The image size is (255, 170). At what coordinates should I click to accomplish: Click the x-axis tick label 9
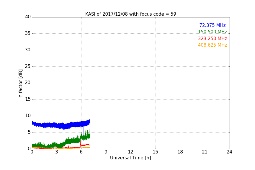(106, 152)
